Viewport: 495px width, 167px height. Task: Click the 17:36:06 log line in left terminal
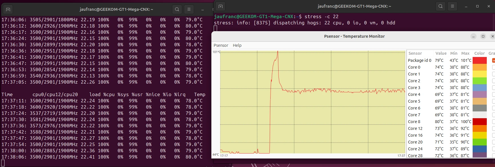(x=102, y=20)
